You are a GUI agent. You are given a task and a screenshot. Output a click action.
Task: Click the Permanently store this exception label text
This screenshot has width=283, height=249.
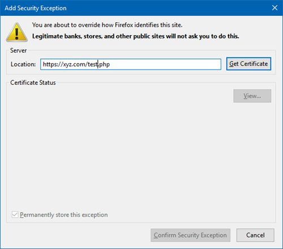[64, 214]
